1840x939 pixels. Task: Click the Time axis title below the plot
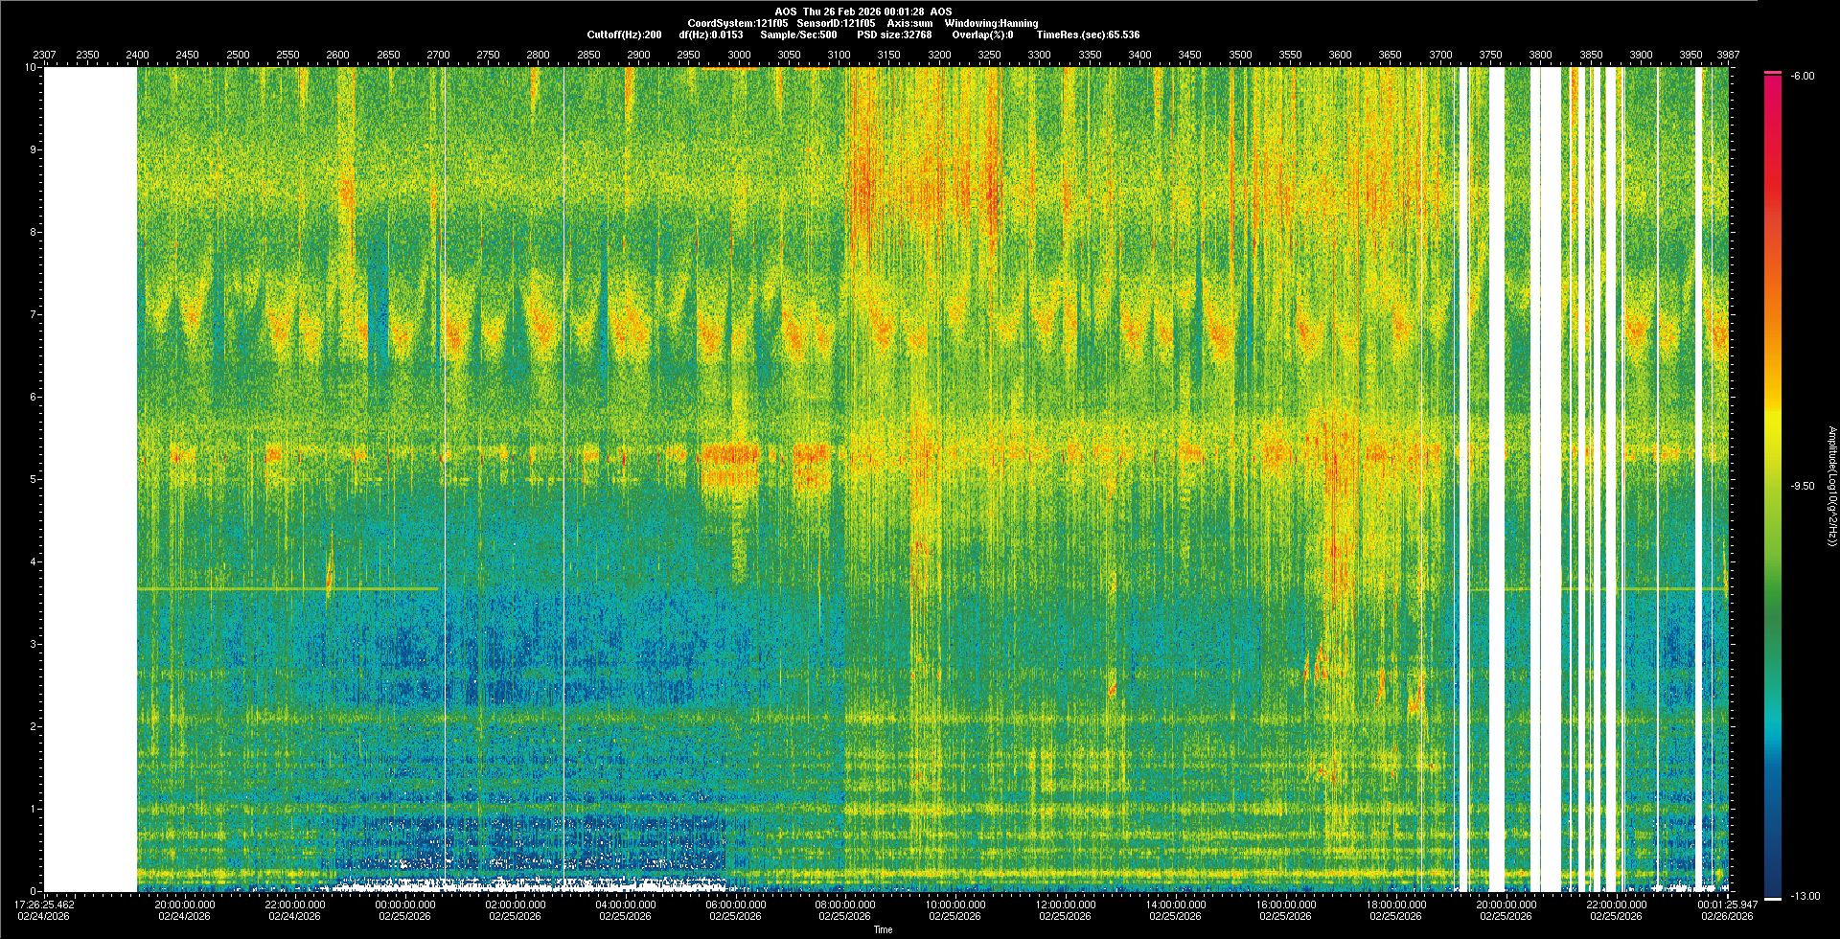(883, 929)
